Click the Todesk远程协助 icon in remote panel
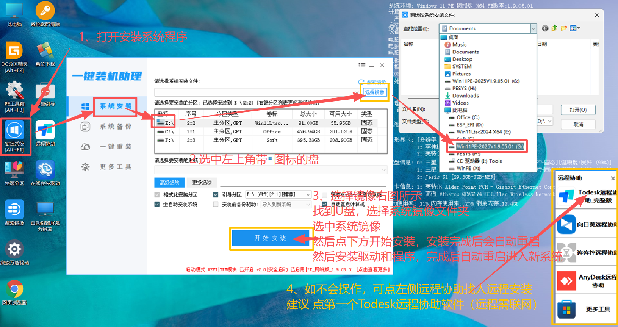Screen dimensions: 618x327 point(566,197)
